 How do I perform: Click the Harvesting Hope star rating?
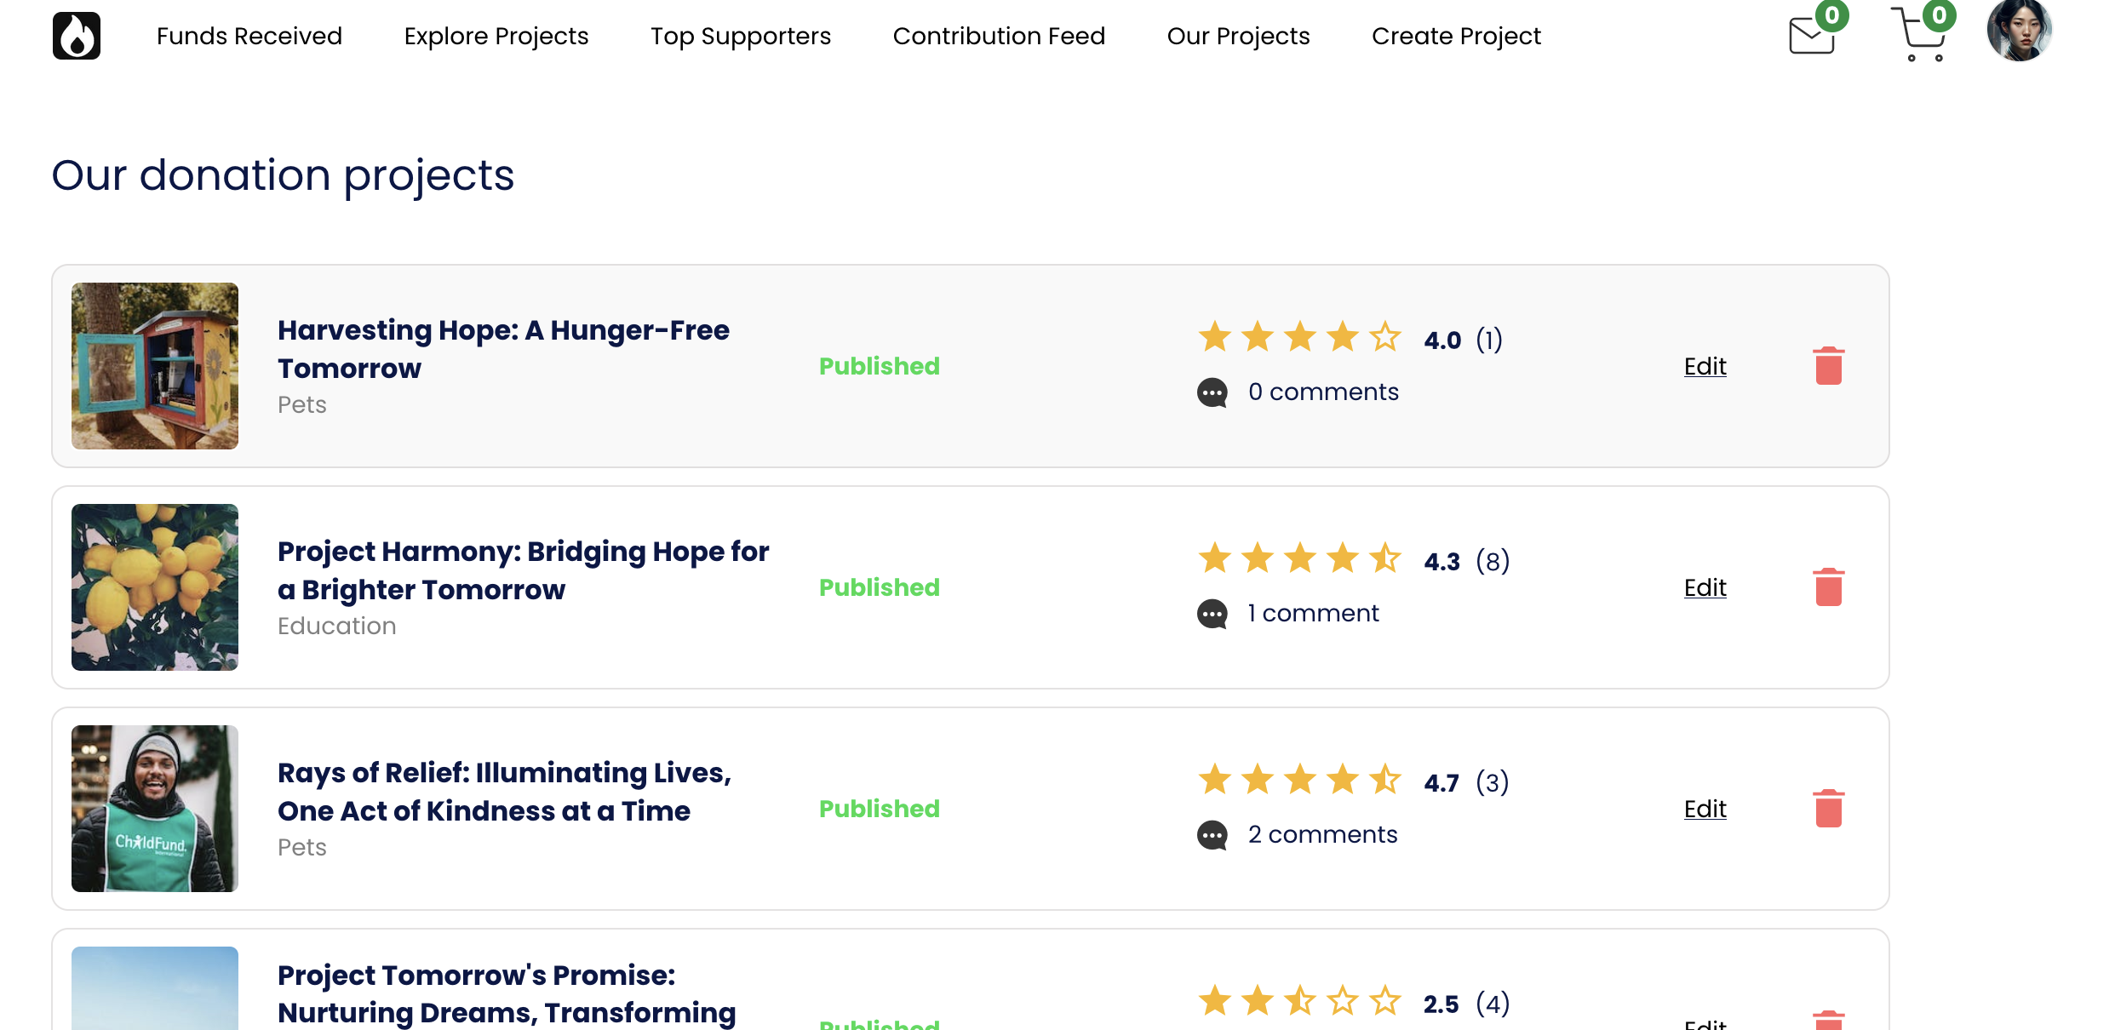1299,337
